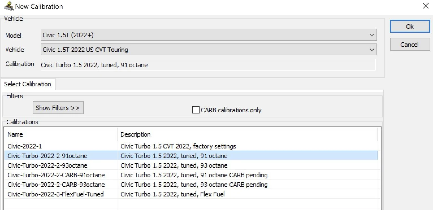The width and height of the screenshot is (433, 210).
Task: Click the Flex Fuel description cell
Action: [172, 194]
